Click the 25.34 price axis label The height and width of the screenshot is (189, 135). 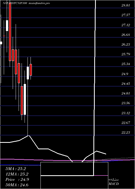(126, 64)
